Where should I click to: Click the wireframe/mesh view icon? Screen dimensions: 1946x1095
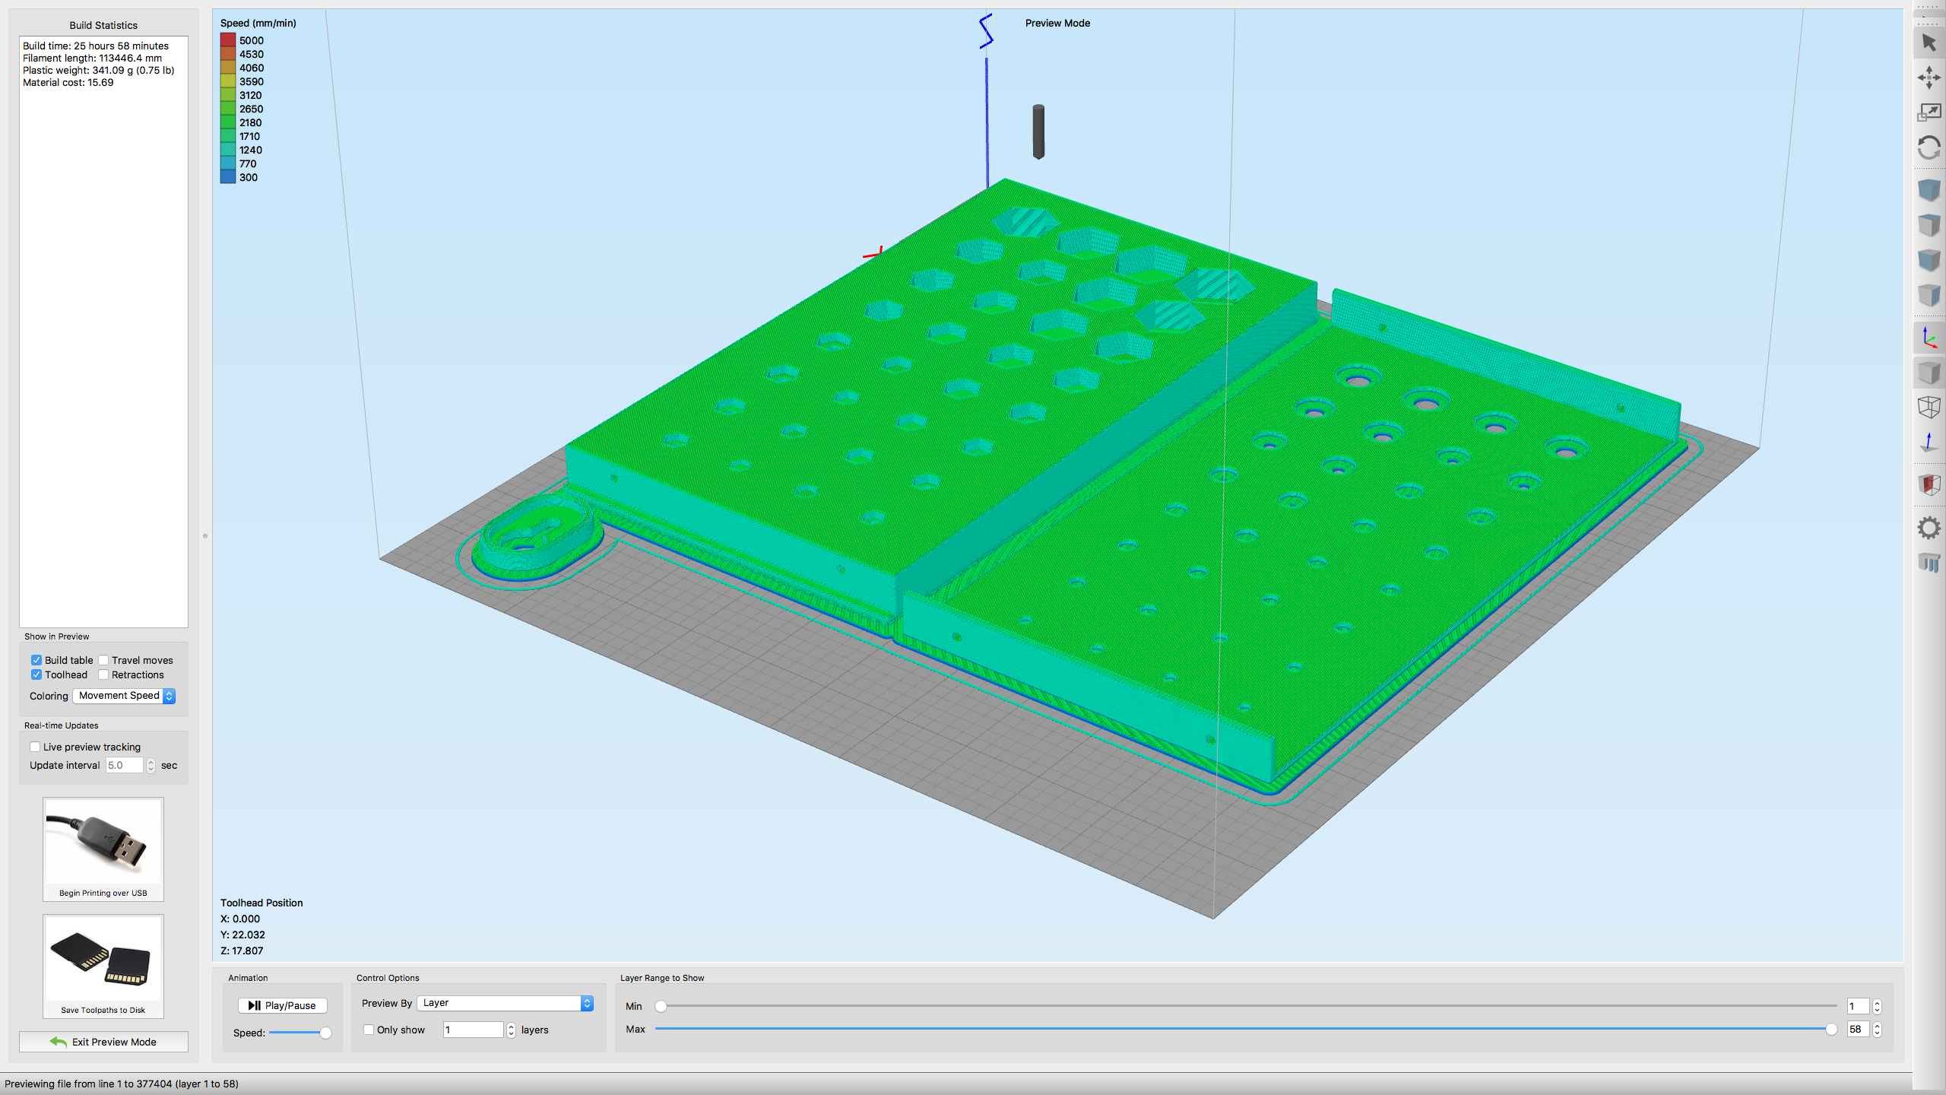tap(1926, 405)
